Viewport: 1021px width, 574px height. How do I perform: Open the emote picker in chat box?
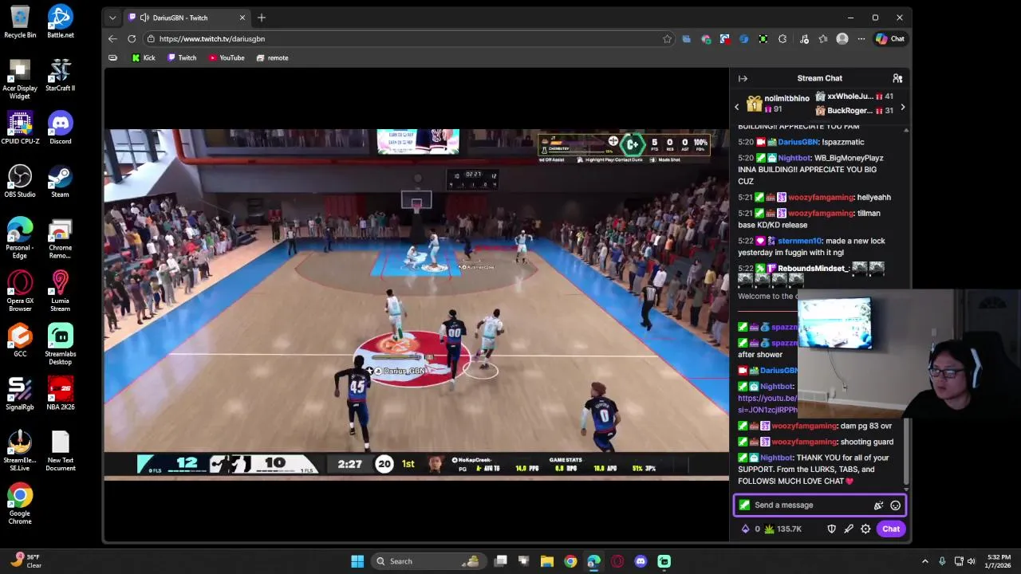pos(895,505)
